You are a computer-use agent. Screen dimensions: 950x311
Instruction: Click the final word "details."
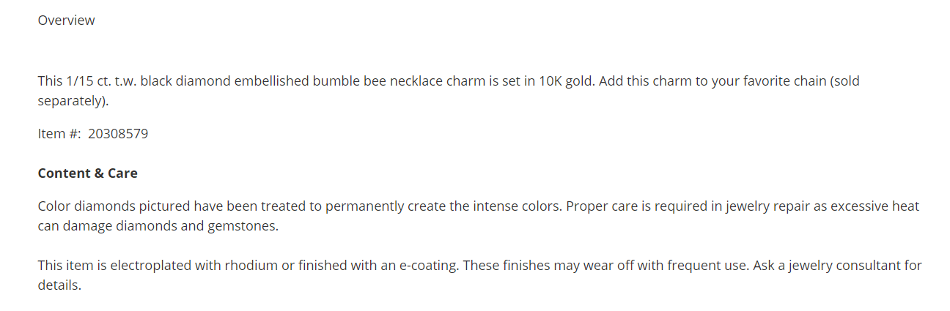pyautogui.click(x=59, y=285)
